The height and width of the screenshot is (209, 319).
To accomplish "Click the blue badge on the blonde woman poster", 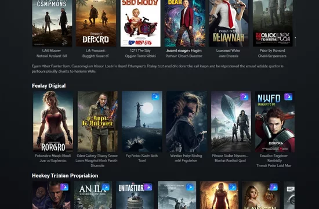I will (274, 187).
